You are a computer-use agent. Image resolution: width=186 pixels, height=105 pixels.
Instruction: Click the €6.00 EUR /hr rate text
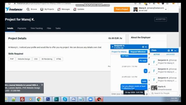(x=115, y=38)
